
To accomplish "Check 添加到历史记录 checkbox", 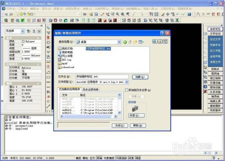I will tap(127, 90).
